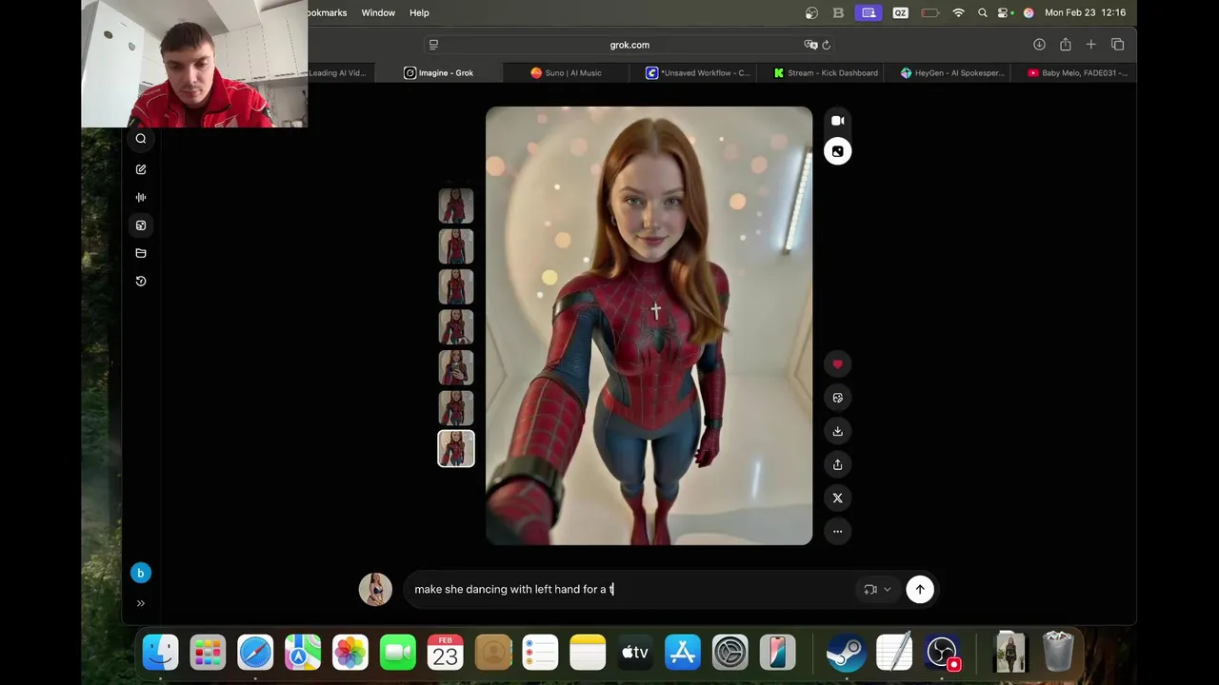Start a new chat from the sidebar

coord(141,169)
